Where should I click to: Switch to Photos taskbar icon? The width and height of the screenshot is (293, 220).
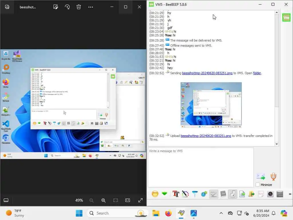pos(194,213)
